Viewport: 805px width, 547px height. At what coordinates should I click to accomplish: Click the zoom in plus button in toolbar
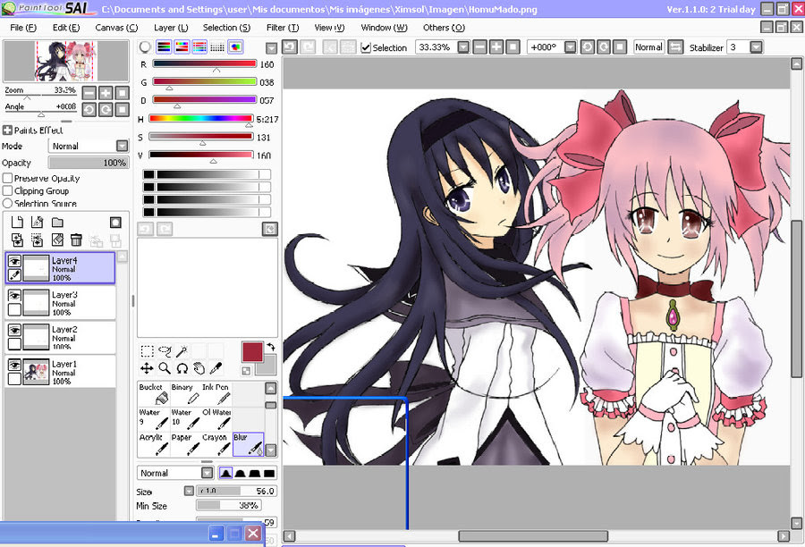pos(496,47)
